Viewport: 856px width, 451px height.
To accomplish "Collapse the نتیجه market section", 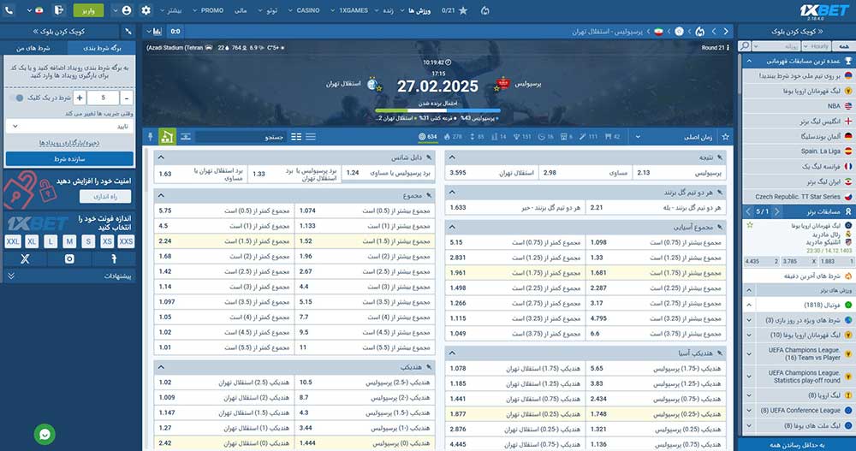I will pos(452,157).
